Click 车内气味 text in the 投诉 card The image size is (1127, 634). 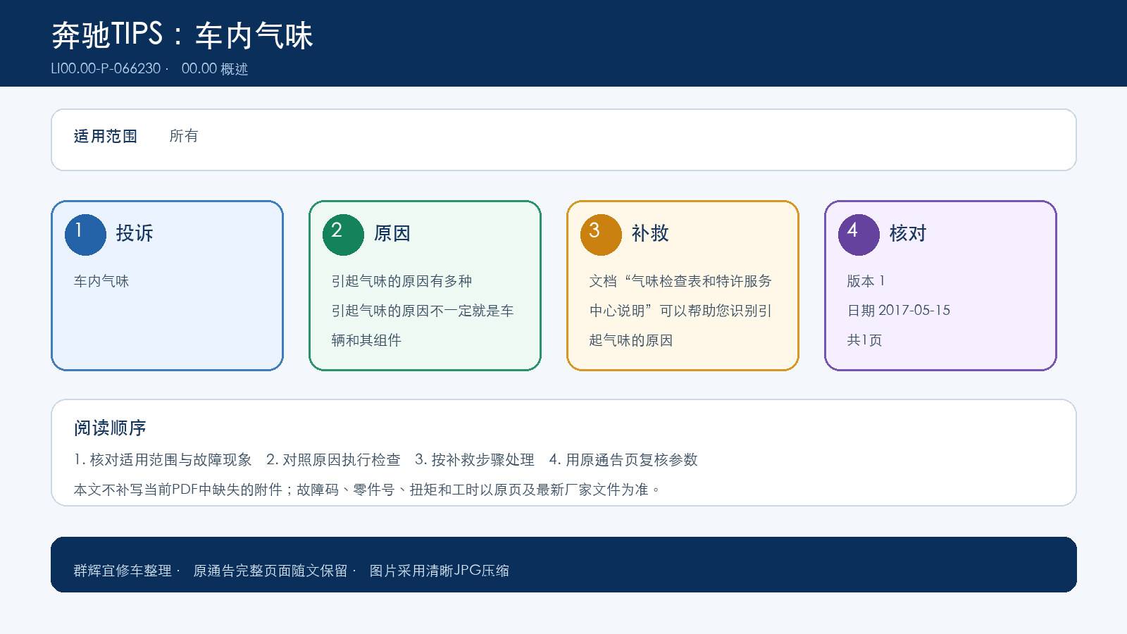pos(101,281)
